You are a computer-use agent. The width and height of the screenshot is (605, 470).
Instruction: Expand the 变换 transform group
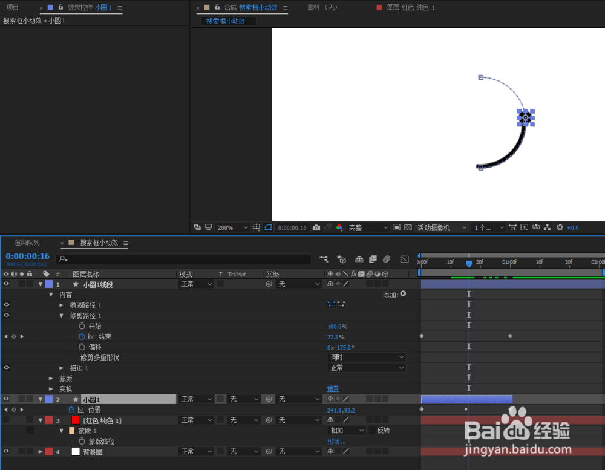pos(51,388)
